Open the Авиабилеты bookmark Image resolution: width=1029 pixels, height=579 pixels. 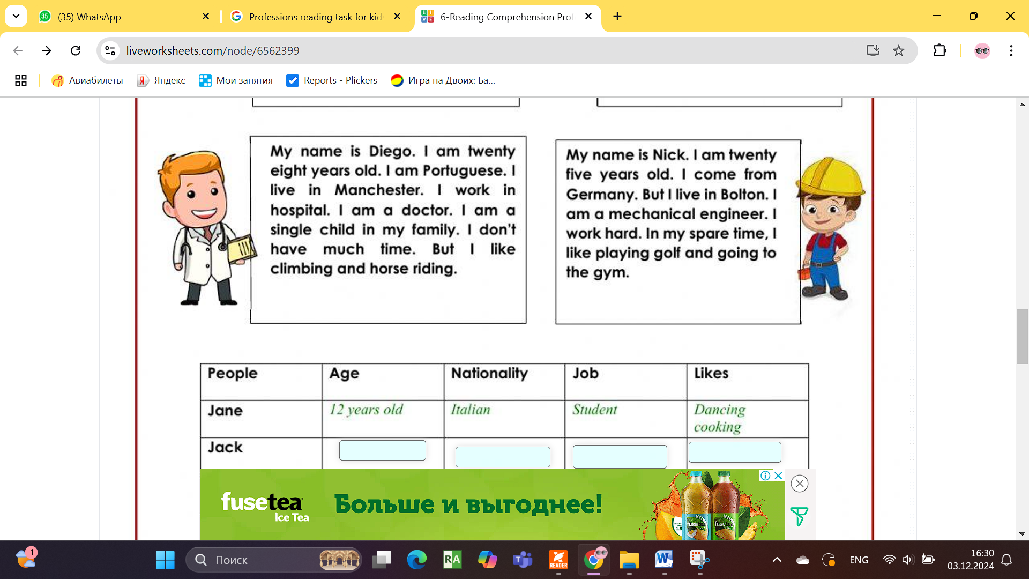[87, 80]
